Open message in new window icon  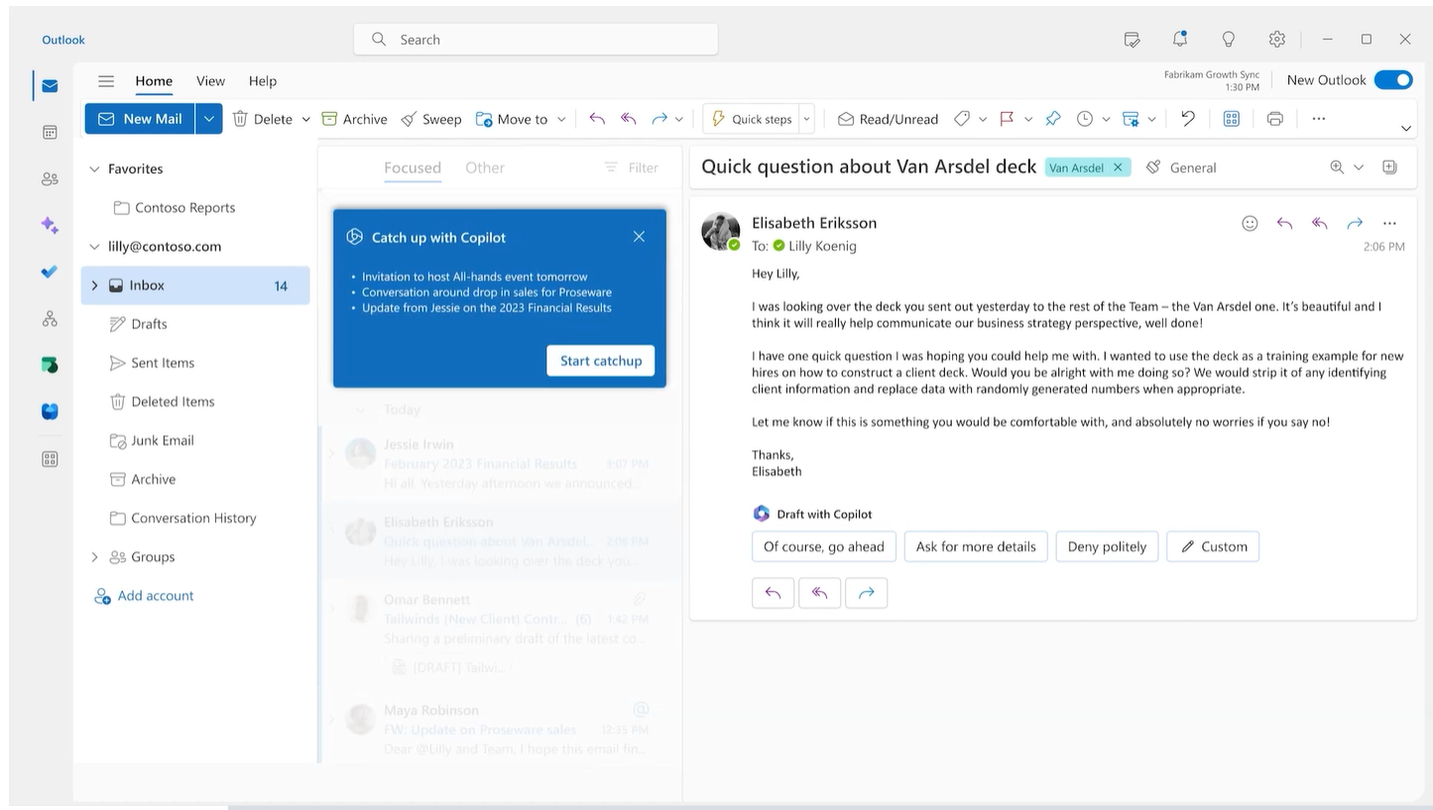1389,168
